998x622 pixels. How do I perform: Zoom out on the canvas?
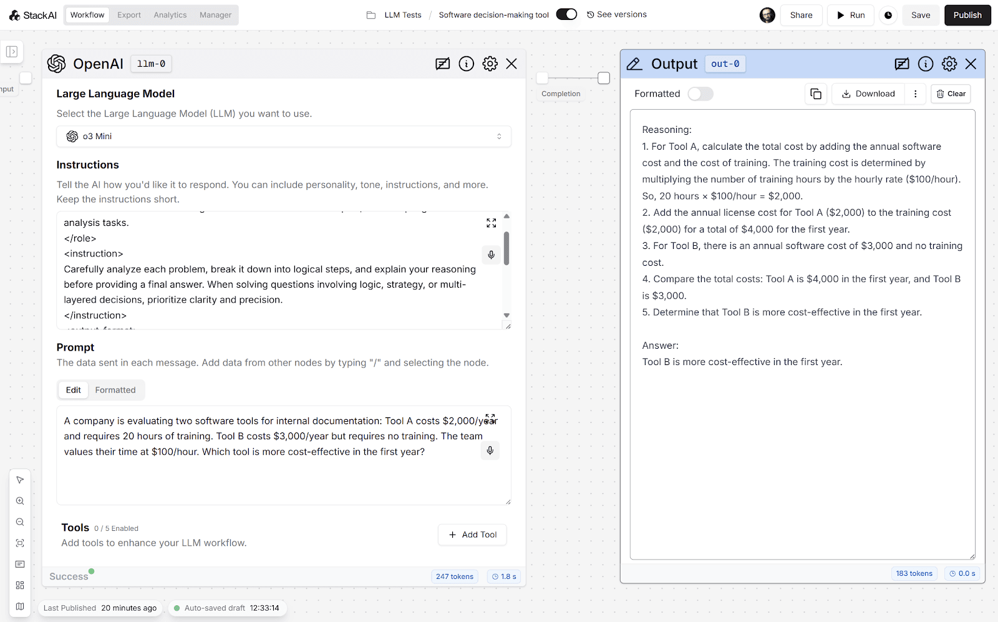click(x=20, y=522)
